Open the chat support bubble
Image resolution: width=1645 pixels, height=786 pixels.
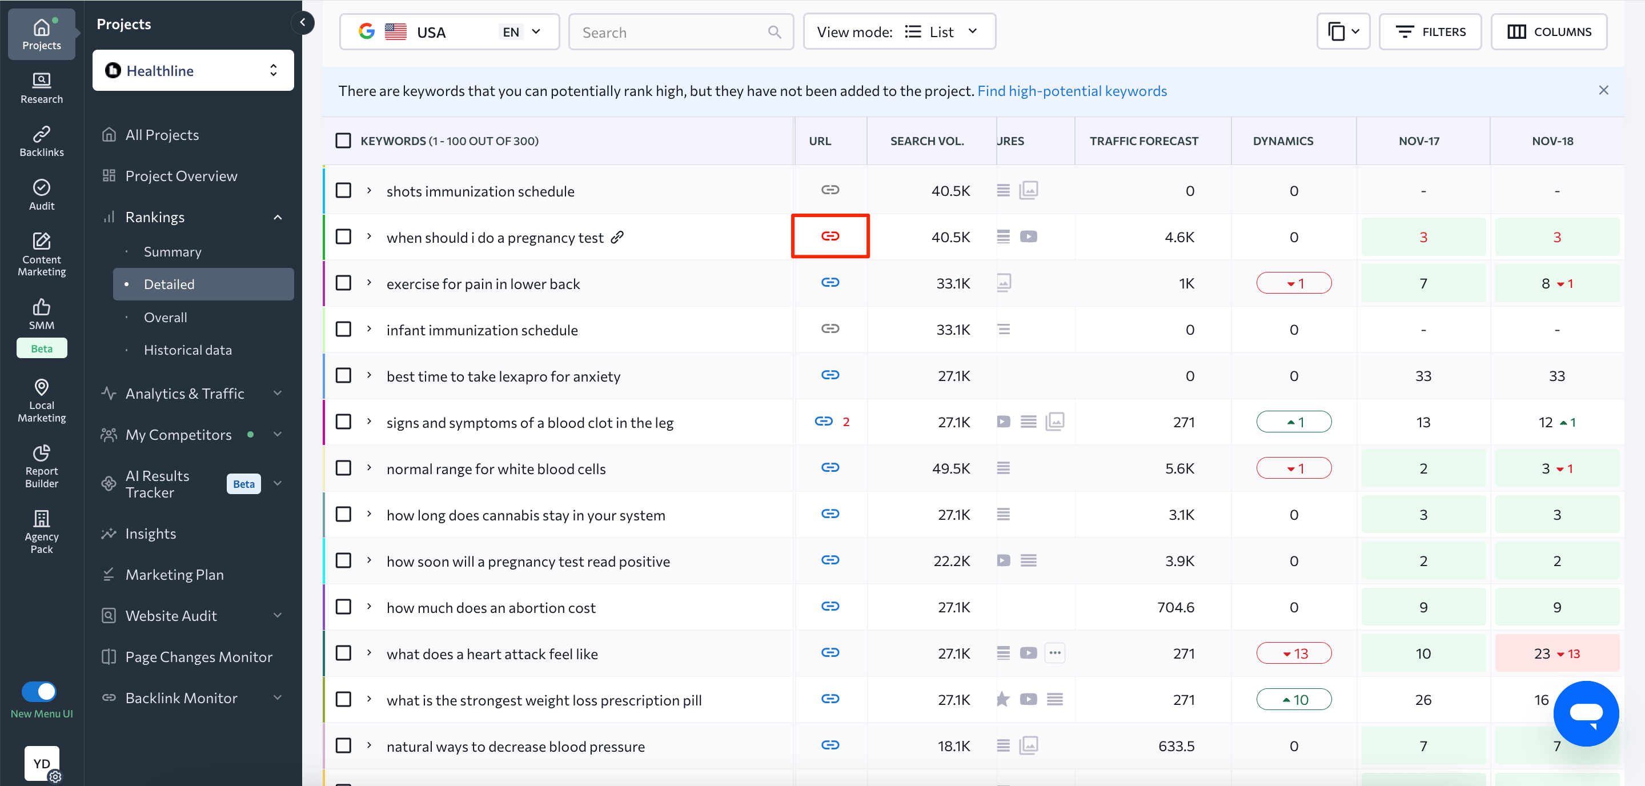pyautogui.click(x=1586, y=713)
